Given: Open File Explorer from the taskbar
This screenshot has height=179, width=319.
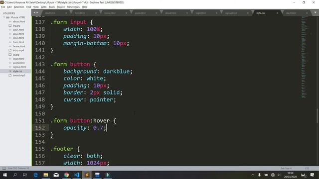Looking at the screenshot, I should 46,175.
